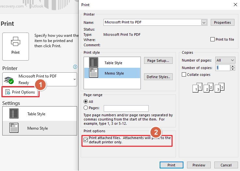Decrease number of copies with down arrow

click(233, 69)
